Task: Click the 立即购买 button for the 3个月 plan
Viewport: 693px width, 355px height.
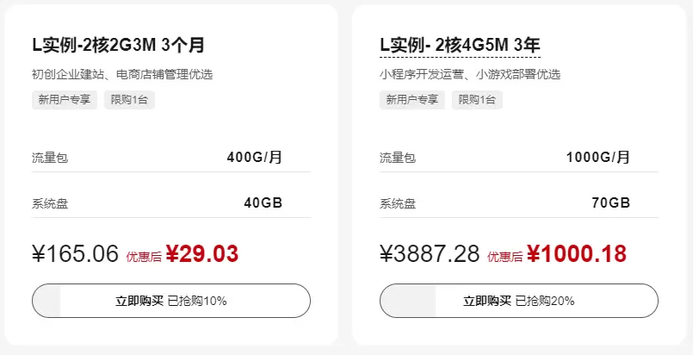Action: click(x=139, y=301)
